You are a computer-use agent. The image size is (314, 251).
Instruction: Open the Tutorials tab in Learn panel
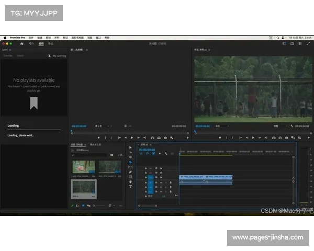pos(8,55)
